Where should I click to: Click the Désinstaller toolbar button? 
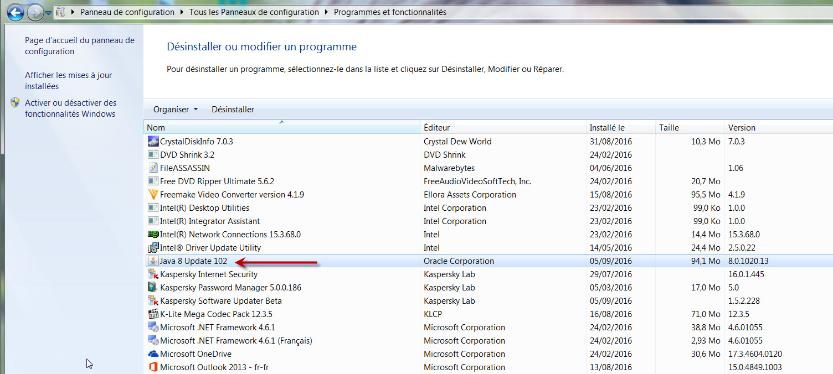point(233,110)
